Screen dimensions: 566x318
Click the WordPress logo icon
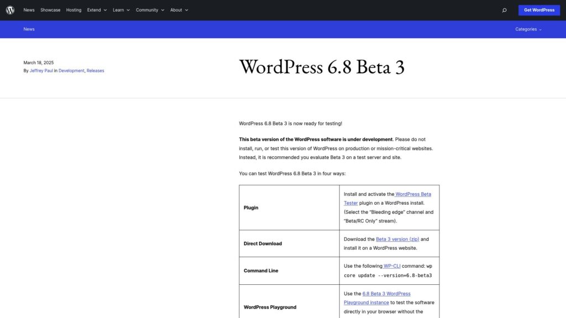[x=10, y=10]
